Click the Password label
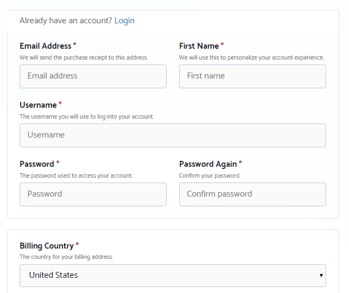The height and width of the screenshot is (293, 349). [36, 164]
